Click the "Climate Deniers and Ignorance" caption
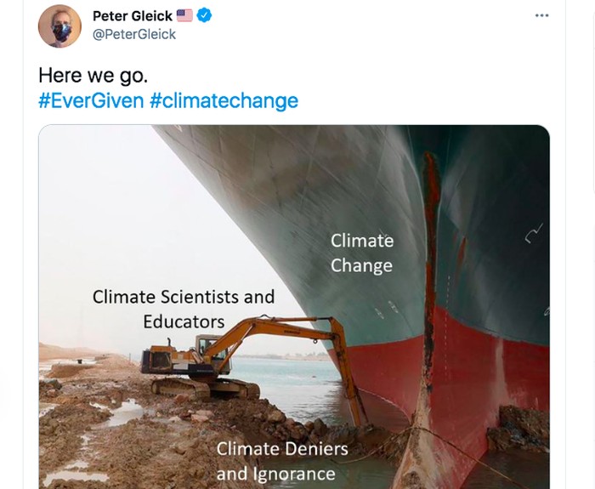This screenshot has height=489, width=595. (281, 460)
